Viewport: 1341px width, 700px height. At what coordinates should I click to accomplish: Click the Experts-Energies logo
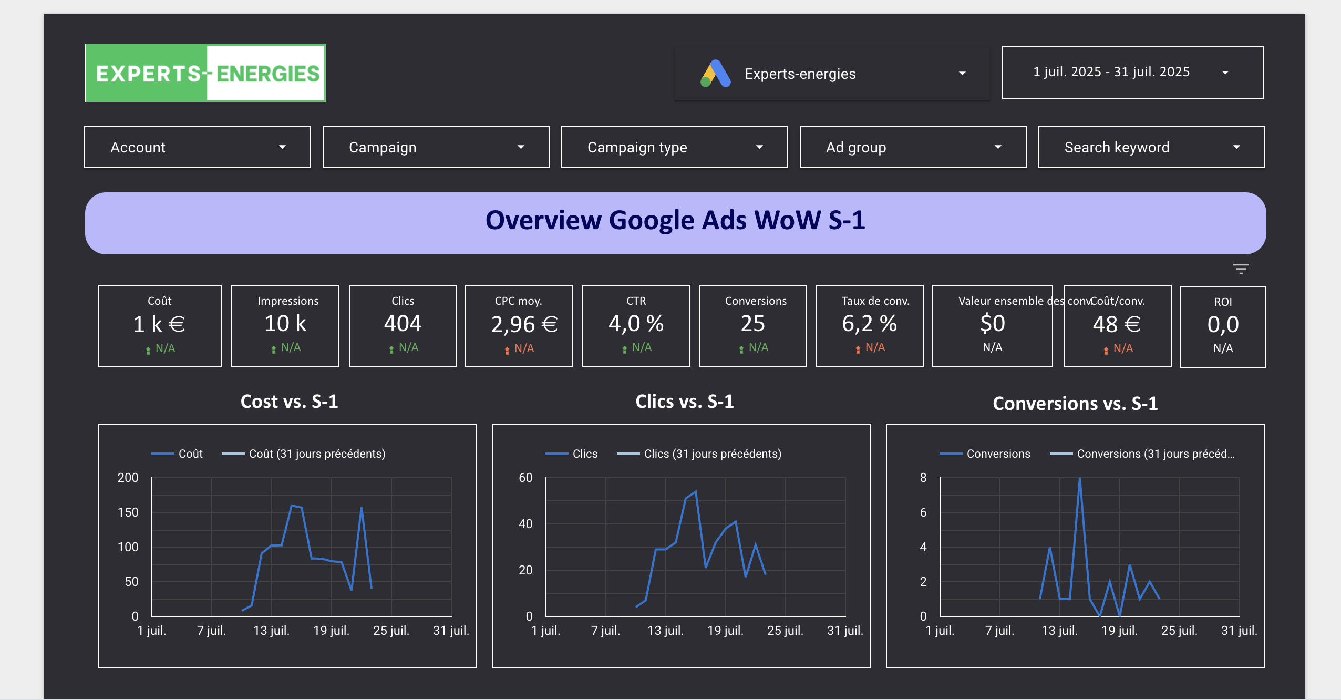coord(205,73)
